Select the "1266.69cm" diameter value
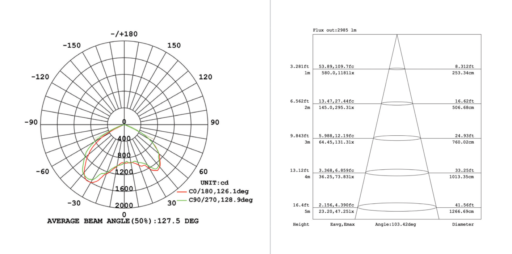 click(x=461, y=211)
